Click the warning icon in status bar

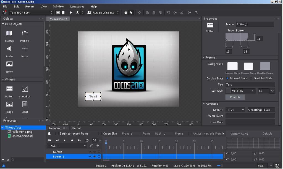[4, 166]
